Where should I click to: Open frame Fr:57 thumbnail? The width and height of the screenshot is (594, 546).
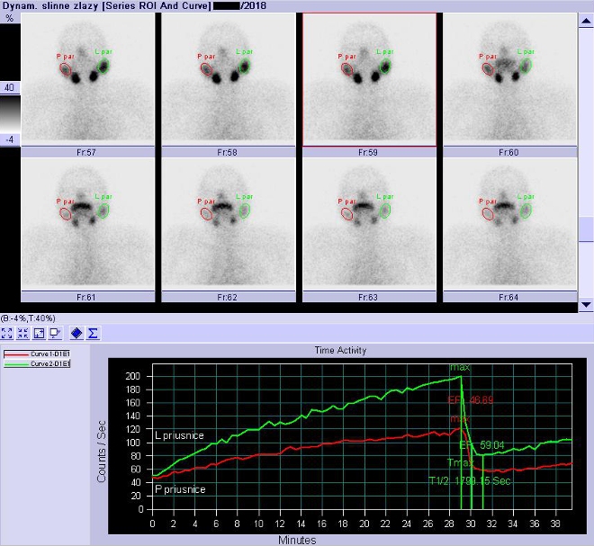coord(87,79)
